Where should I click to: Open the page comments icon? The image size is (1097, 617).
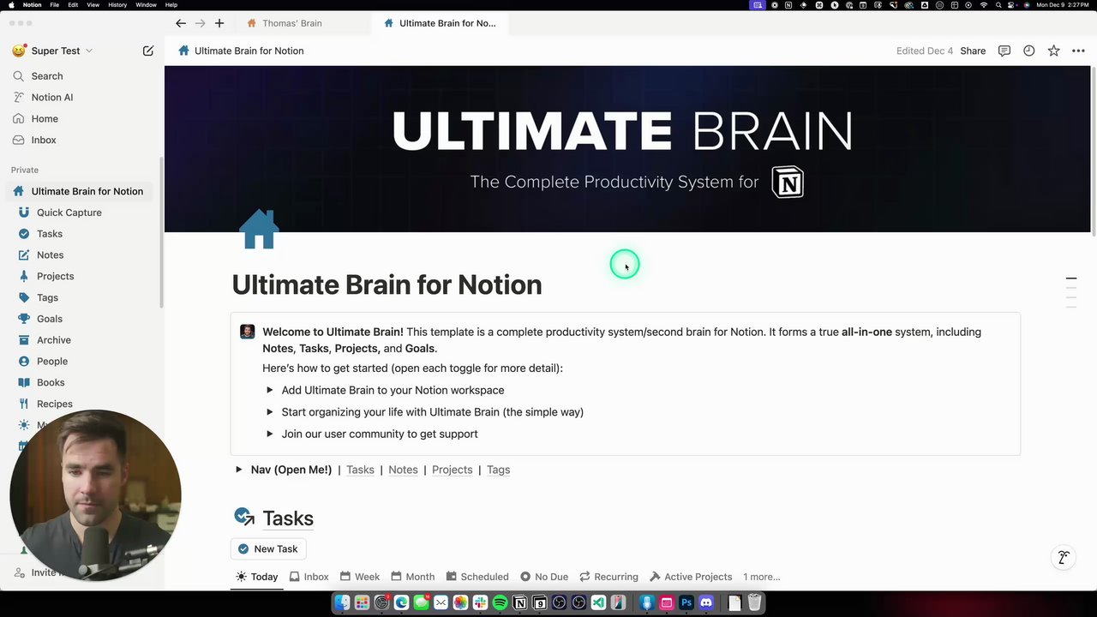pyautogui.click(x=1004, y=51)
